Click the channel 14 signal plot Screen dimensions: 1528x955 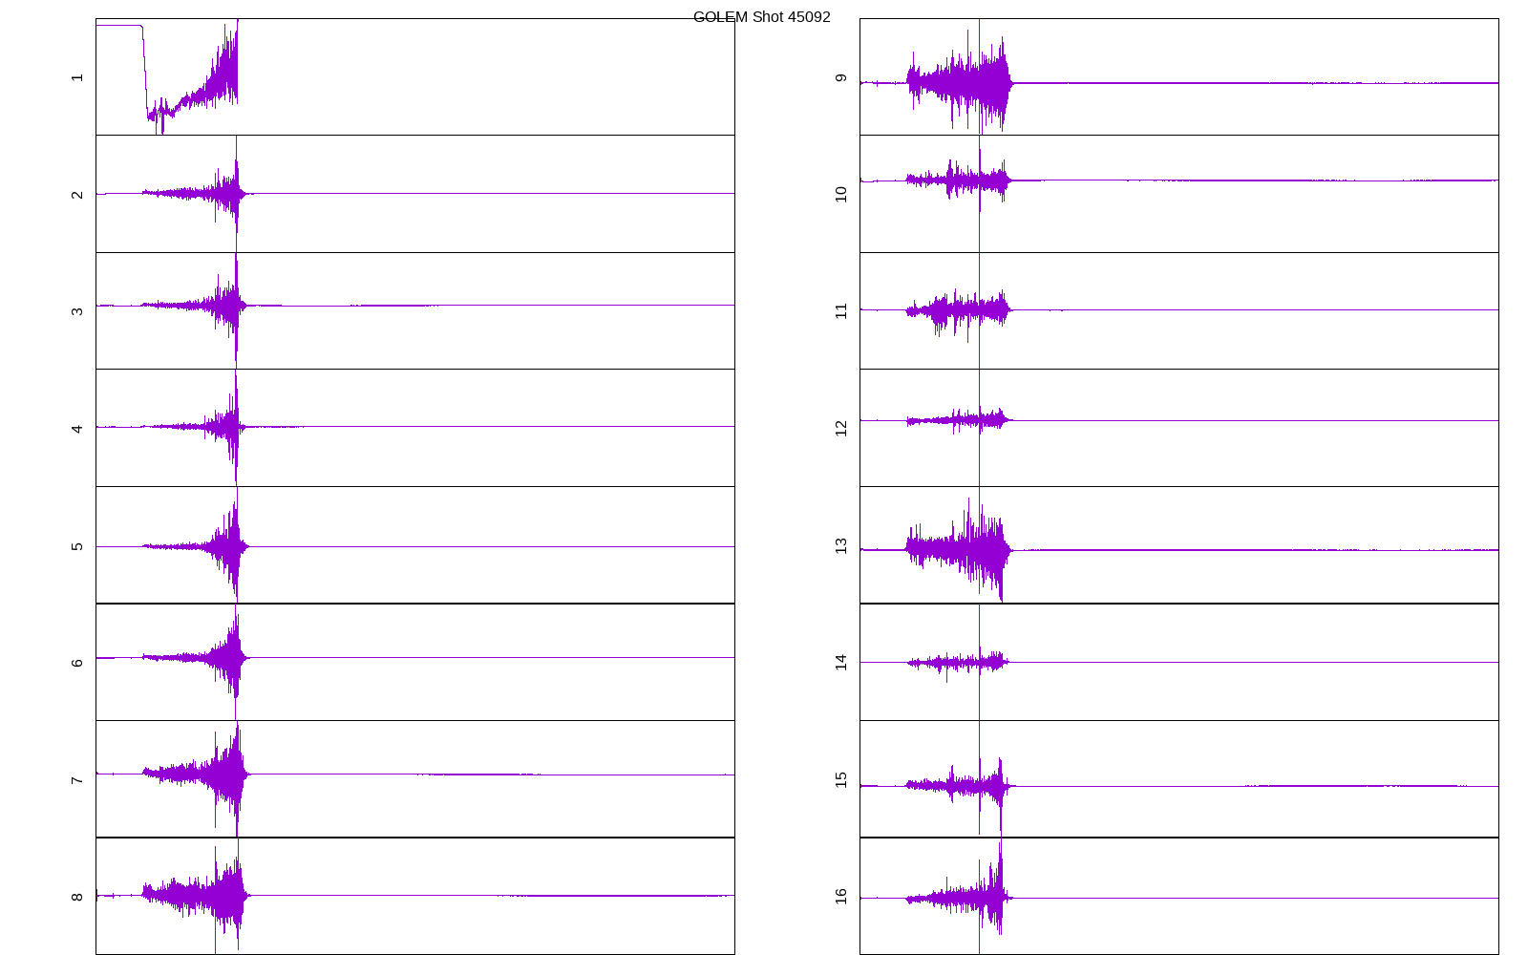[1178, 662]
